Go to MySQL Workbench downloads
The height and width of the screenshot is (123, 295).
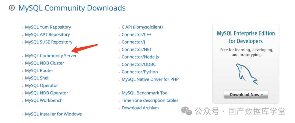tap(44, 100)
